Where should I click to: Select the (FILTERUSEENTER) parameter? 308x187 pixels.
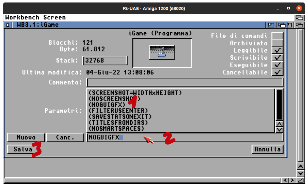tap(118, 111)
